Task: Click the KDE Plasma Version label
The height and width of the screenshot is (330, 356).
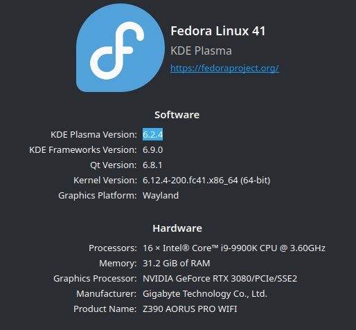Action: (x=94, y=134)
